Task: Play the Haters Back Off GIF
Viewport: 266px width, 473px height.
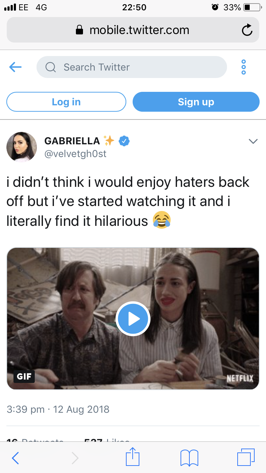Action: click(133, 319)
